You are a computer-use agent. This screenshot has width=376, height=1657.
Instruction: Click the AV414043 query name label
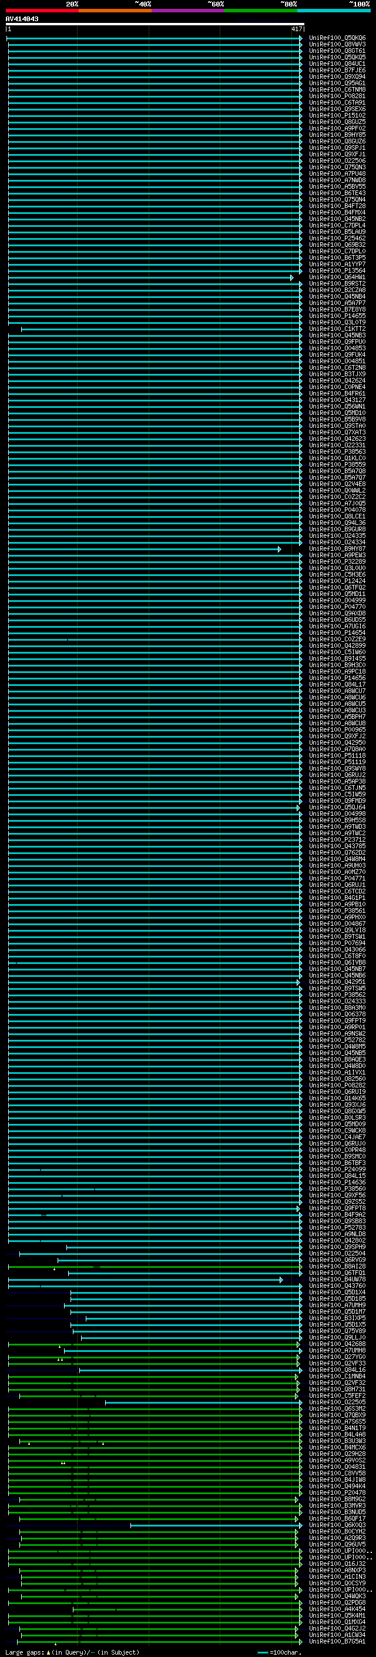(x=22, y=19)
